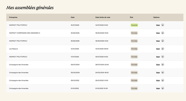This screenshot has height=101, width=186.
Task: Click Voir for the 17/07/2025 assembly
Action: [x=158, y=57]
